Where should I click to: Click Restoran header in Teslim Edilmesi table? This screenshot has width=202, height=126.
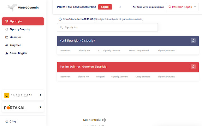[65, 77]
